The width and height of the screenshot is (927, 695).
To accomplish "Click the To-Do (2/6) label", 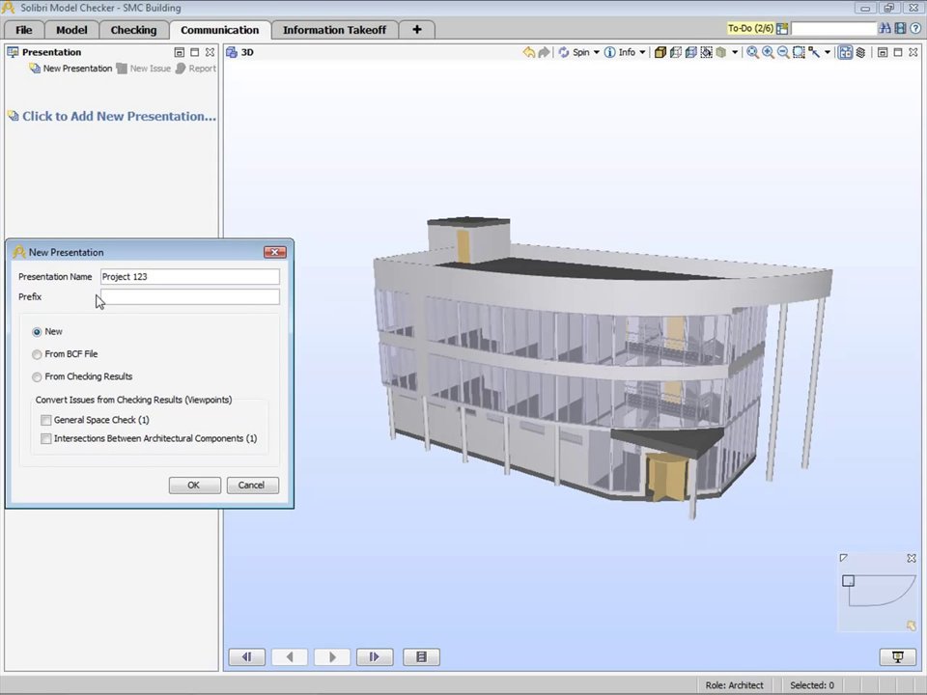I will (x=750, y=28).
